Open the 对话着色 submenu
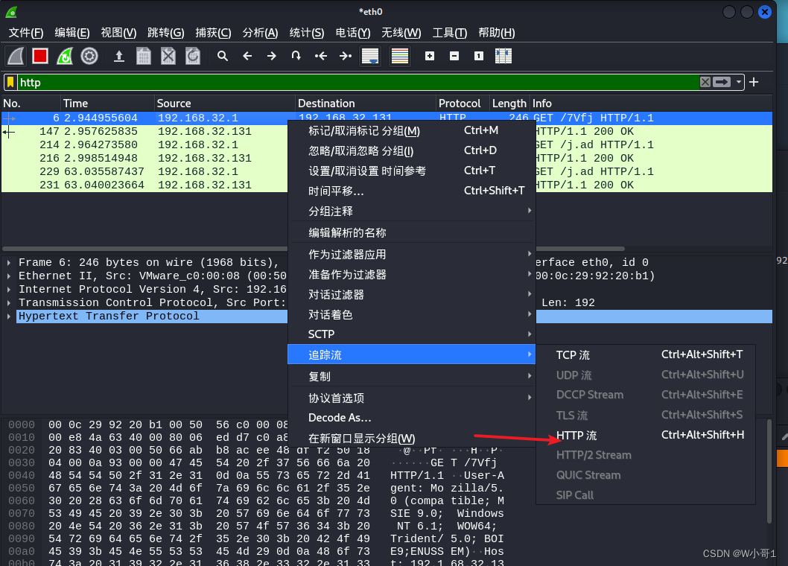This screenshot has height=566, width=788. (x=411, y=315)
